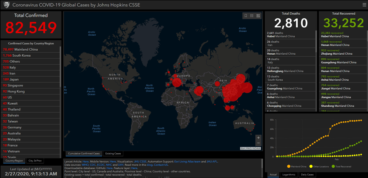
Task: Click the Johns Hopkins shield logo
Action: click(6, 5)
